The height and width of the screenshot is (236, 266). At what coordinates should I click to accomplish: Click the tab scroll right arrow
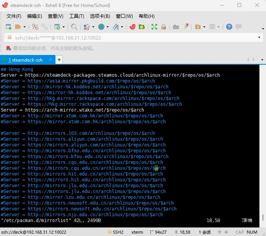pyautogui.click(x=254, y=59)
